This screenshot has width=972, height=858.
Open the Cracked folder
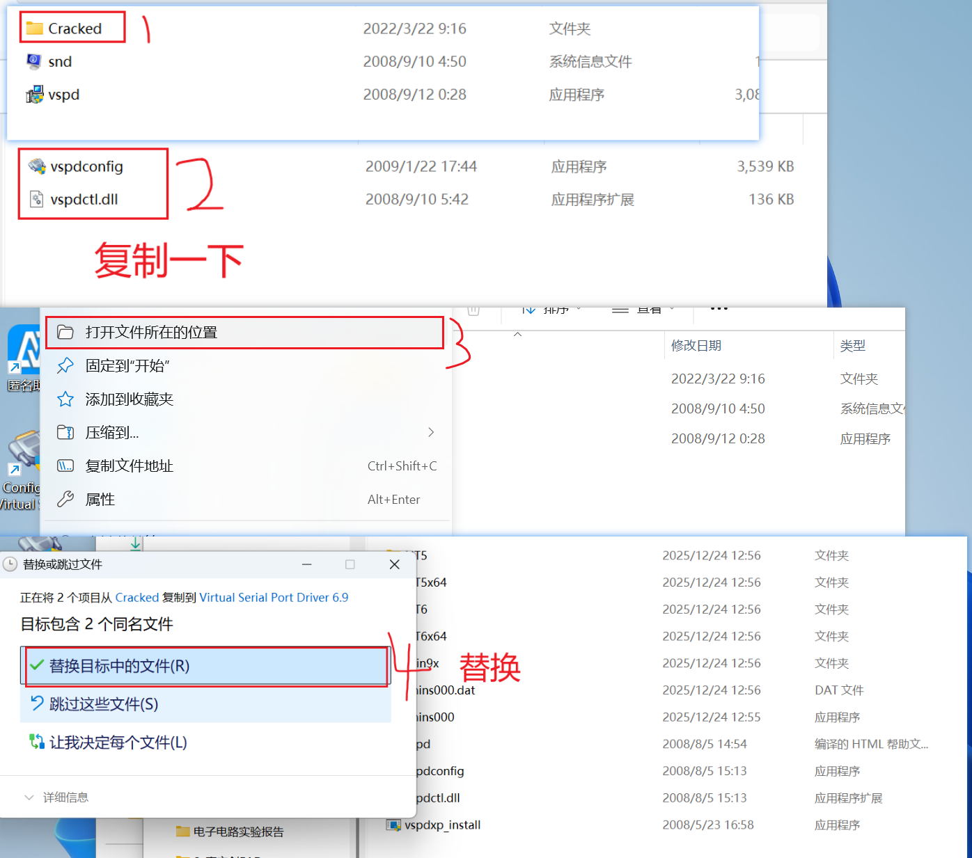pyautogui.click(x=75, y=29)
